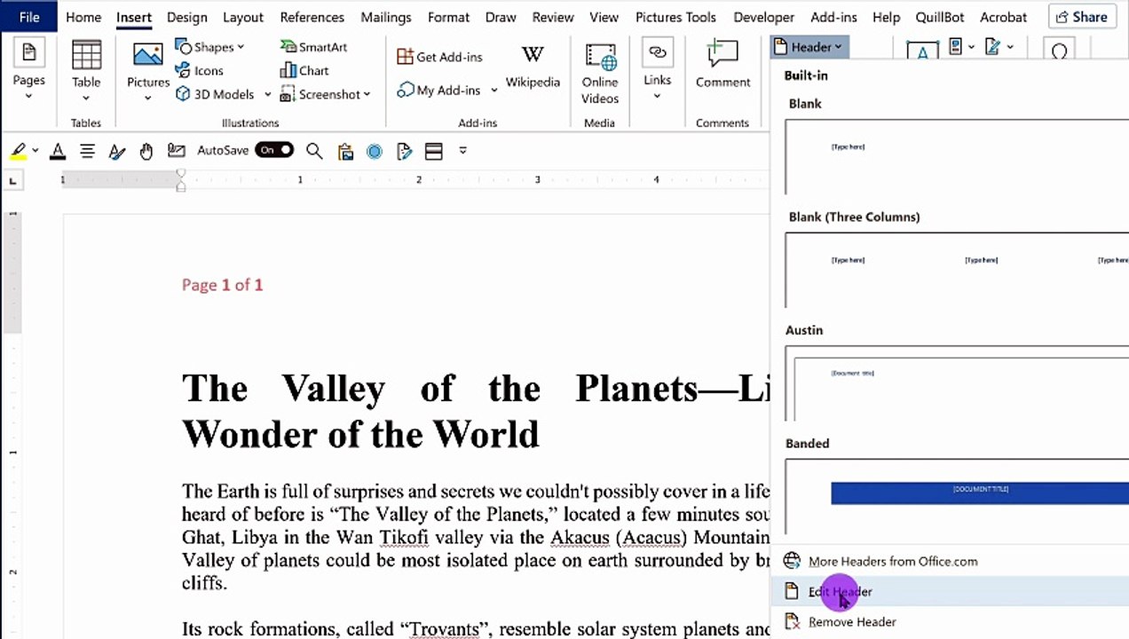Click the Icons button in Illustrations
The height and width of the screenshot is (639, 1129).
pyautogui.click(x=200, y=71)
